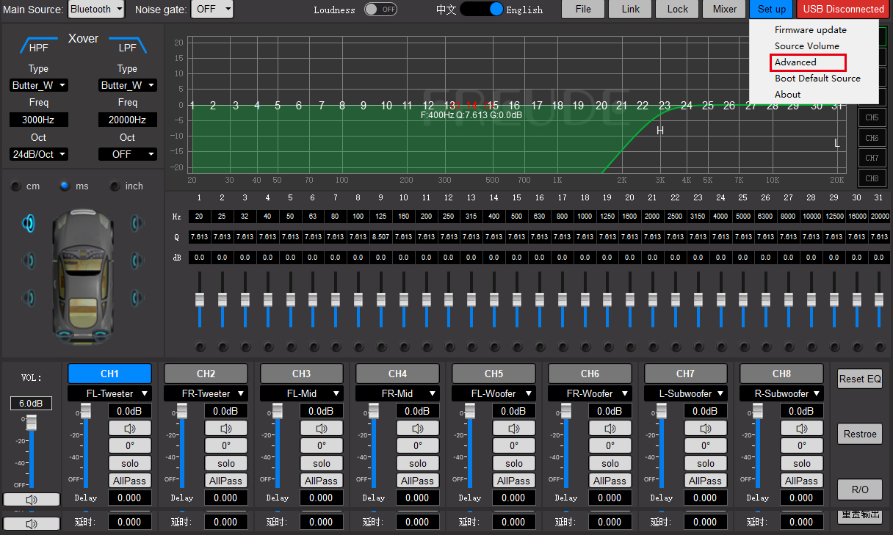The width and height of the screenshot is (893, 535).
Task: Click the 1000 Hz EQ band slider
Action: tap(585, 300)
